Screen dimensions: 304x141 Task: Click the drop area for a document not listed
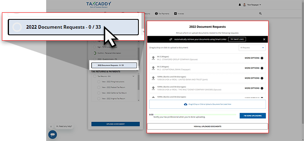pyautogui.click(x=207, y=104)
